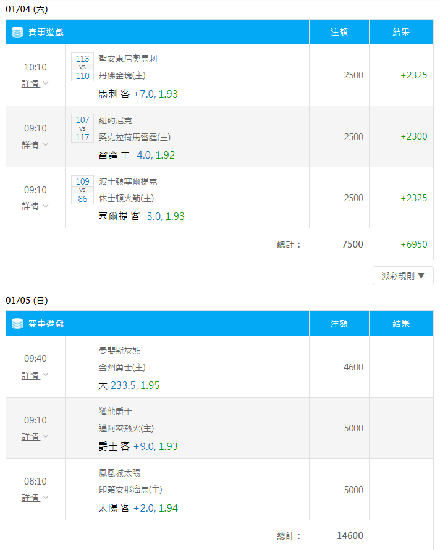Screen dimensions: 440x550
Task: Expand 詳情 for 09:10 Jazz game
Action: [35, 436]
